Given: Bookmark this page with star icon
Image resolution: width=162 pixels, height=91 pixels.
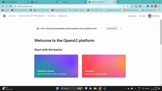Looking at the screenshot, I should (x=128, y=6).
